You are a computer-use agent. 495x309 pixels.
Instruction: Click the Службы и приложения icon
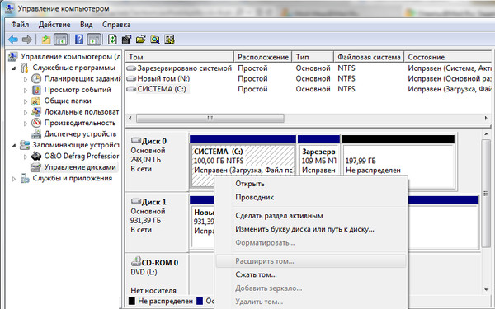click(25, 179)
